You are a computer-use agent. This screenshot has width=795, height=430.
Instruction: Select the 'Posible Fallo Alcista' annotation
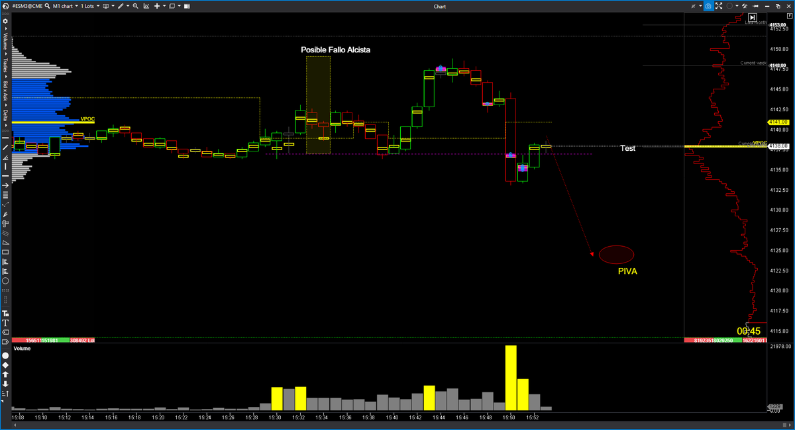pyautogui.click(x=335, y=50)
